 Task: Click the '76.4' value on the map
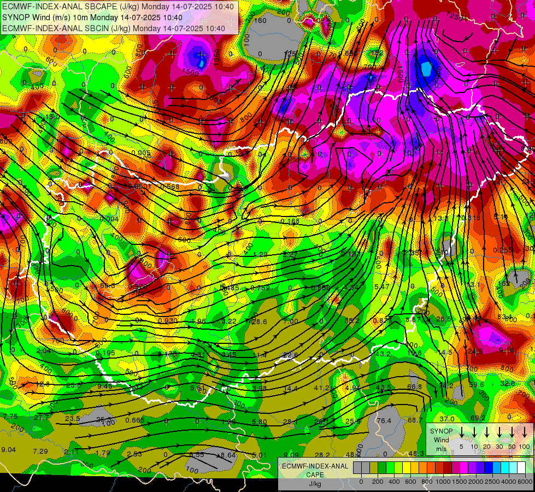pos(384,420)
